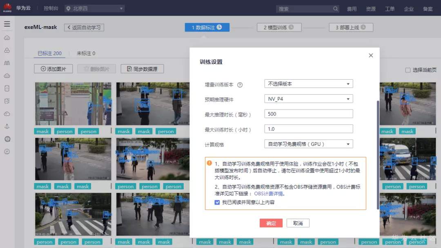The height and width of the screenshot is (248, 441).
Task: Open the 北京四 region selector
Action: coord(95,9)
